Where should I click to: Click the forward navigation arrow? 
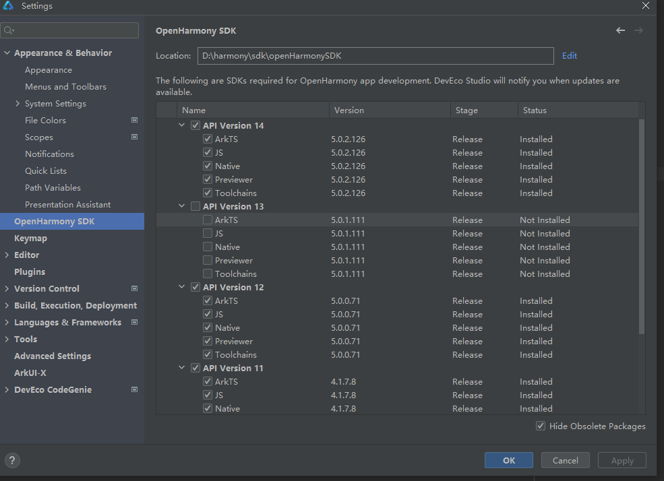(x=638, y=30)
